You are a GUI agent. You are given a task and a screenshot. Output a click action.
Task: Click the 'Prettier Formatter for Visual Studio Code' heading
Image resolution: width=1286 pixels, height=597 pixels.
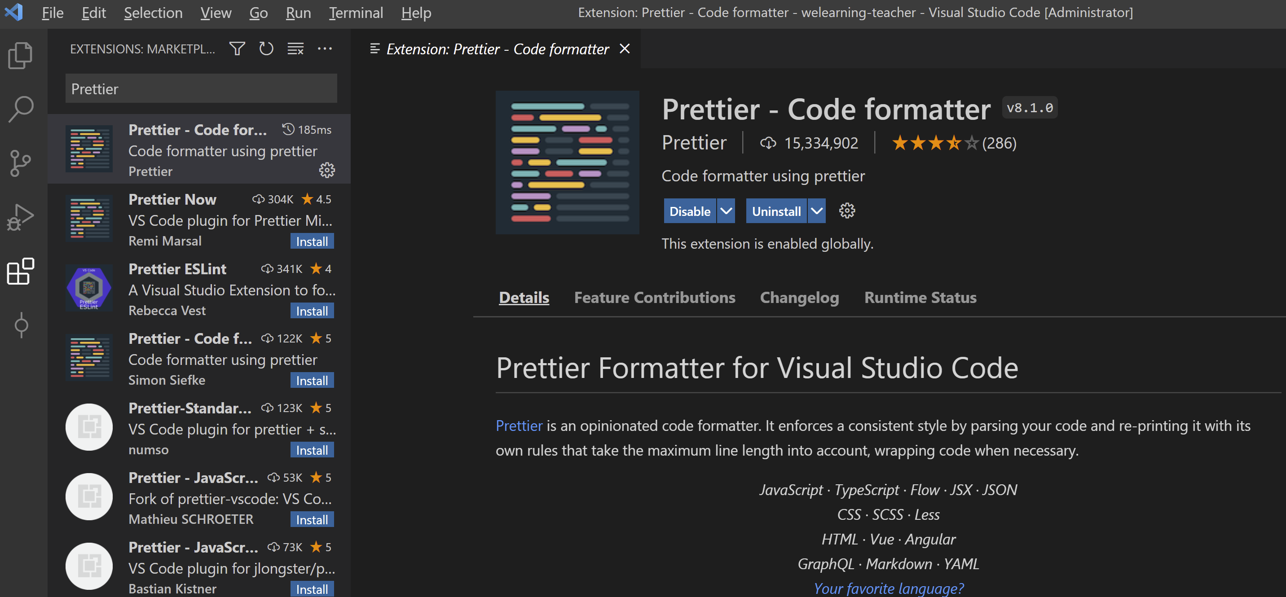[x=757, y=369]
